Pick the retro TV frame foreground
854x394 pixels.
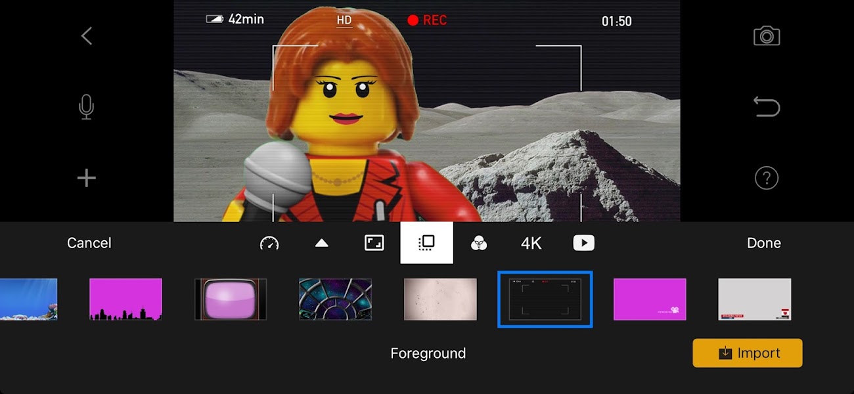pos(231,299)
